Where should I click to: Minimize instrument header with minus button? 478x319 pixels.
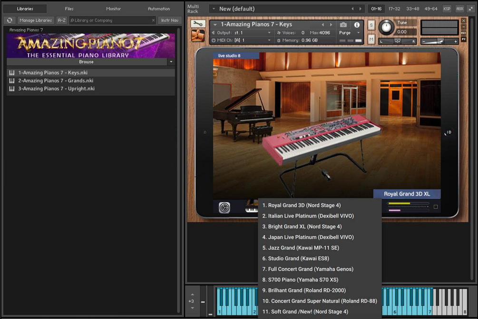point(464,27)
